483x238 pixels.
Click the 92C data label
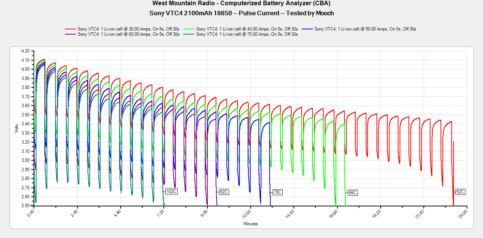[223, 192]
